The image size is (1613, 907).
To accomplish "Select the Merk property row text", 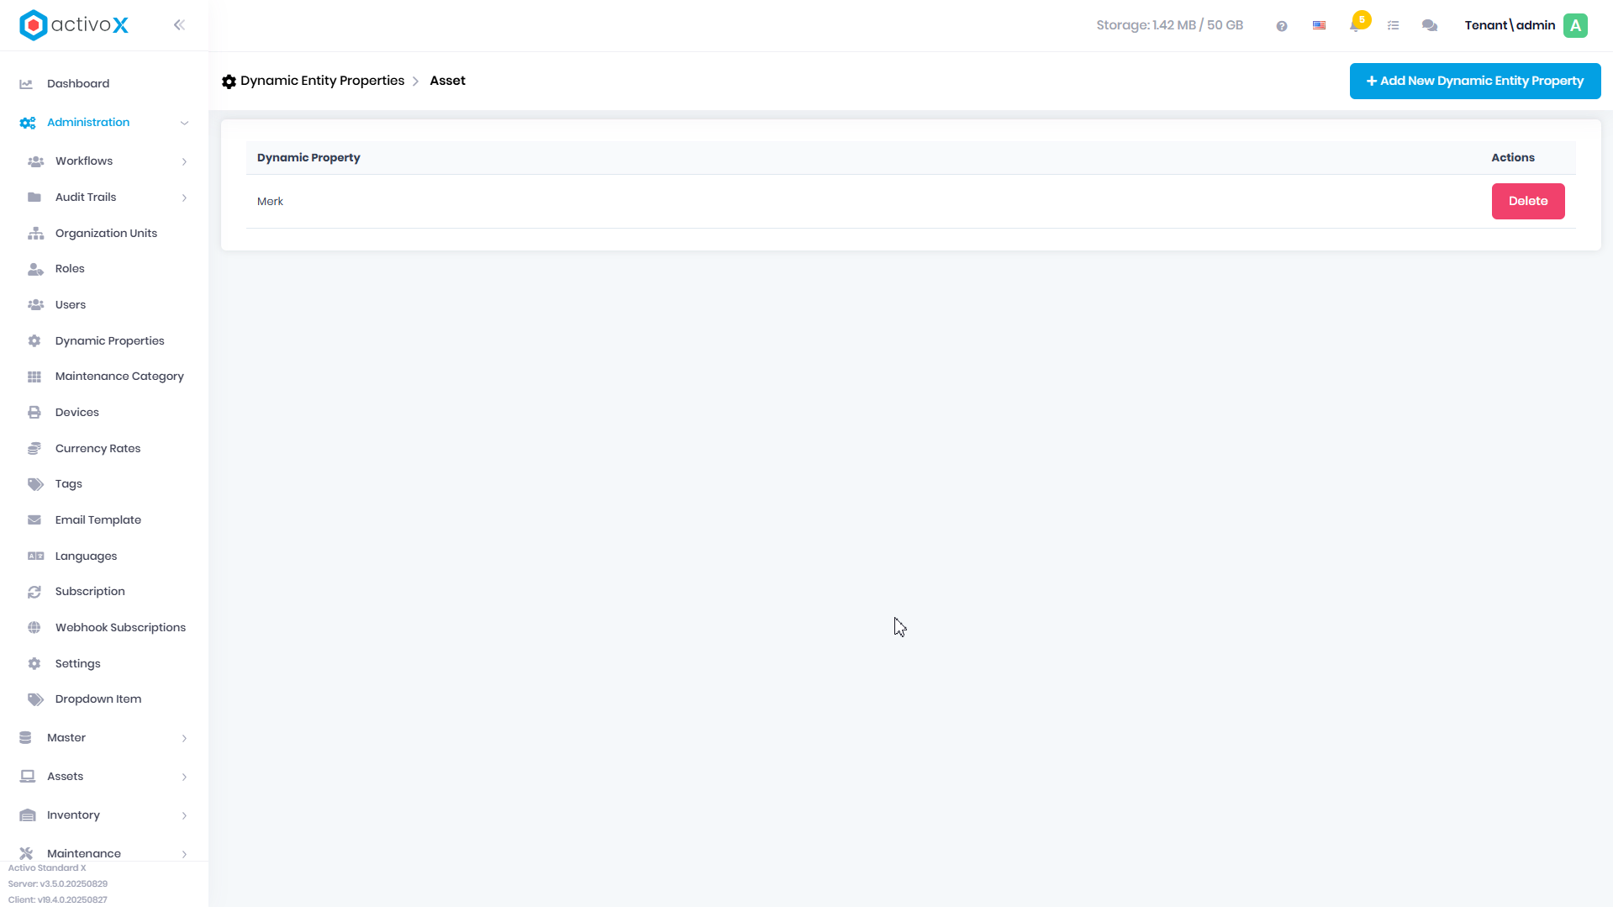I will (x=270, y=202).
